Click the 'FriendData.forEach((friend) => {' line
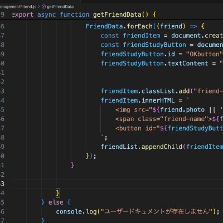The image size is (223, 223). point(145,26)
